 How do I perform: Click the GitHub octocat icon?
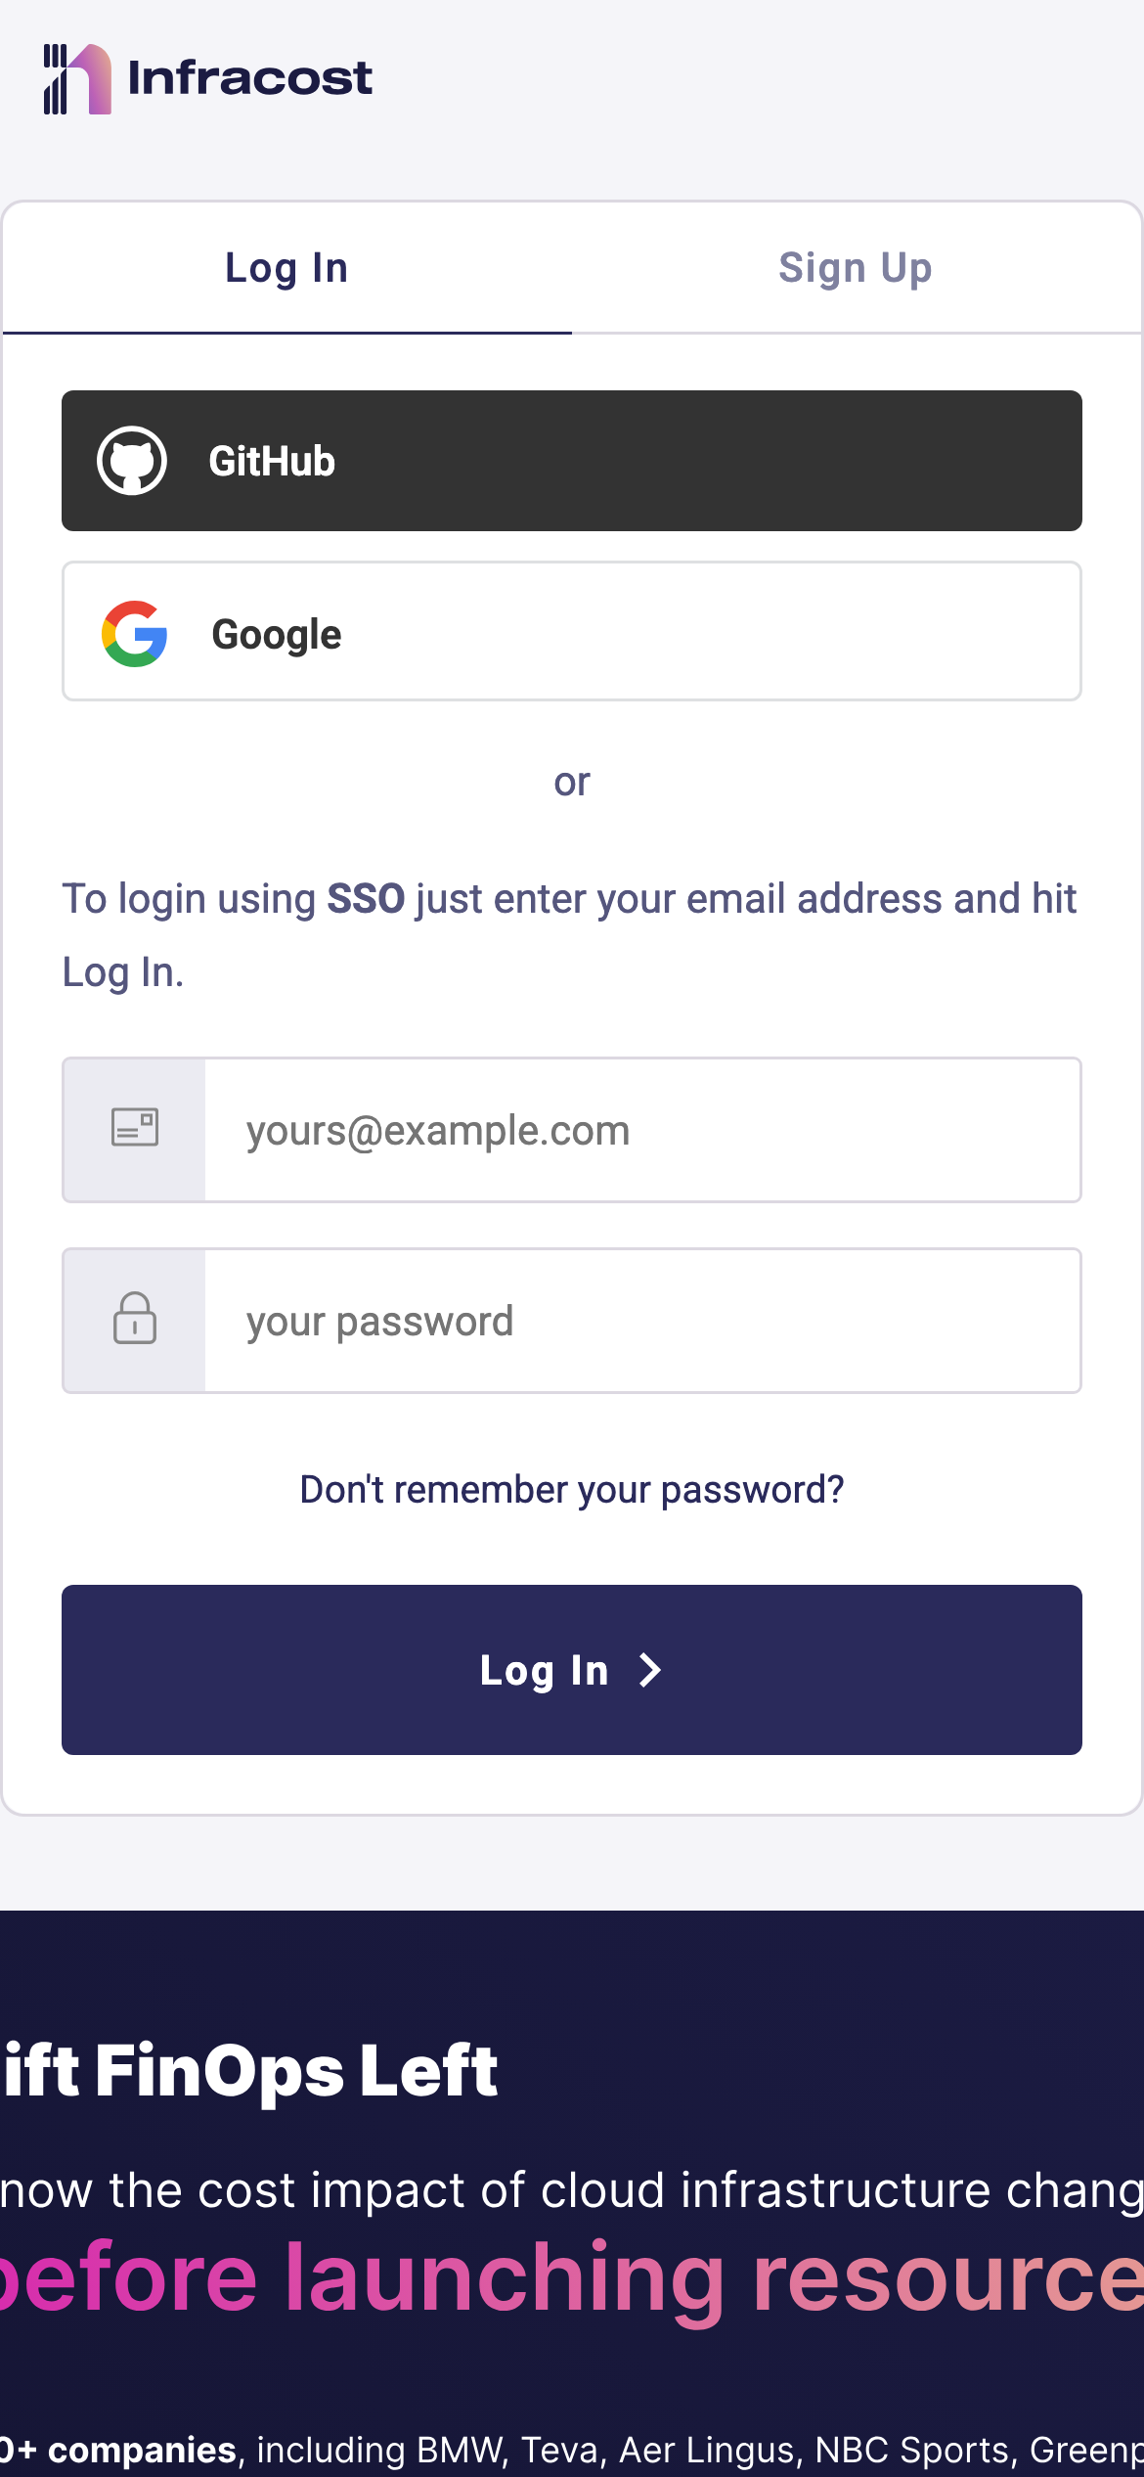132,461
